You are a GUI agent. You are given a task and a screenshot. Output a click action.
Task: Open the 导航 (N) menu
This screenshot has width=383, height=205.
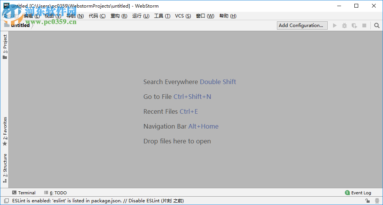click(75, 16)
